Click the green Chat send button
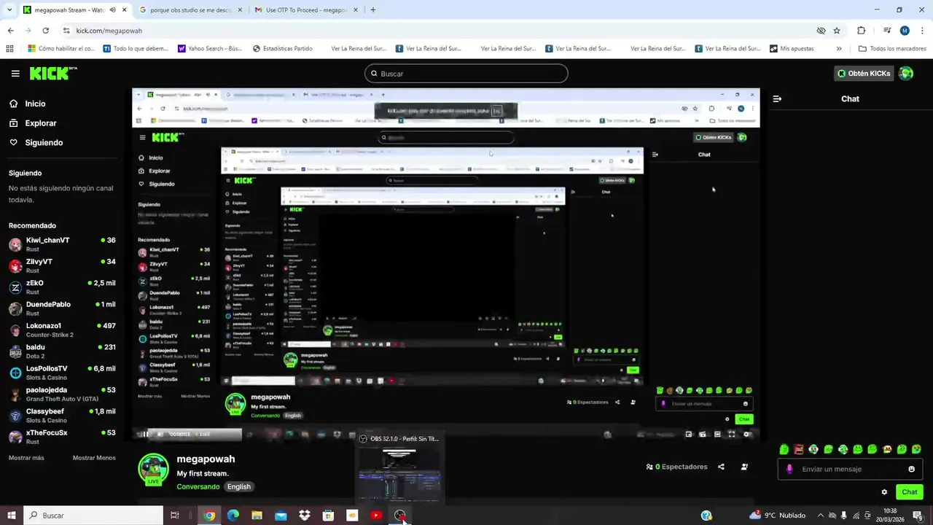The width and height of the screenshot is (933, 525). (x=909, y=492)
